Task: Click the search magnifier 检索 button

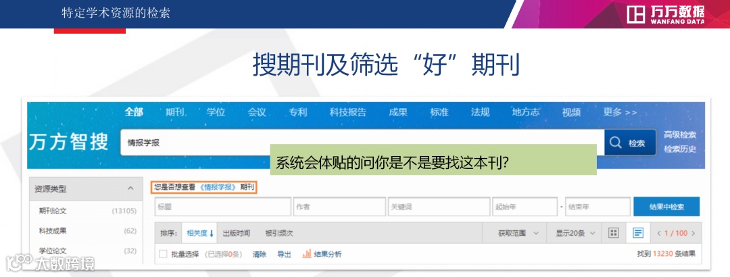Action: click(630, 143)
